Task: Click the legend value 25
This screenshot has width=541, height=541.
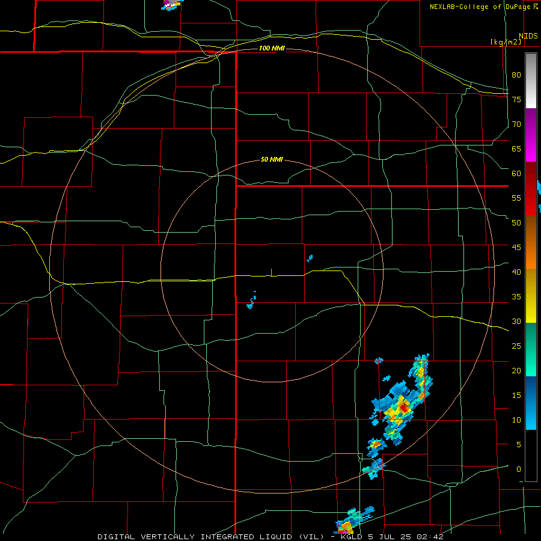Action: coord(516,346)
